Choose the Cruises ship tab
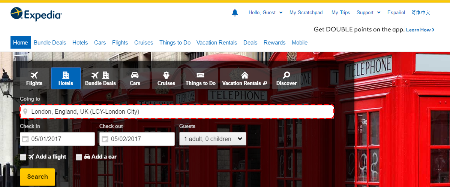Screen dimensions: 450x187 166,78
